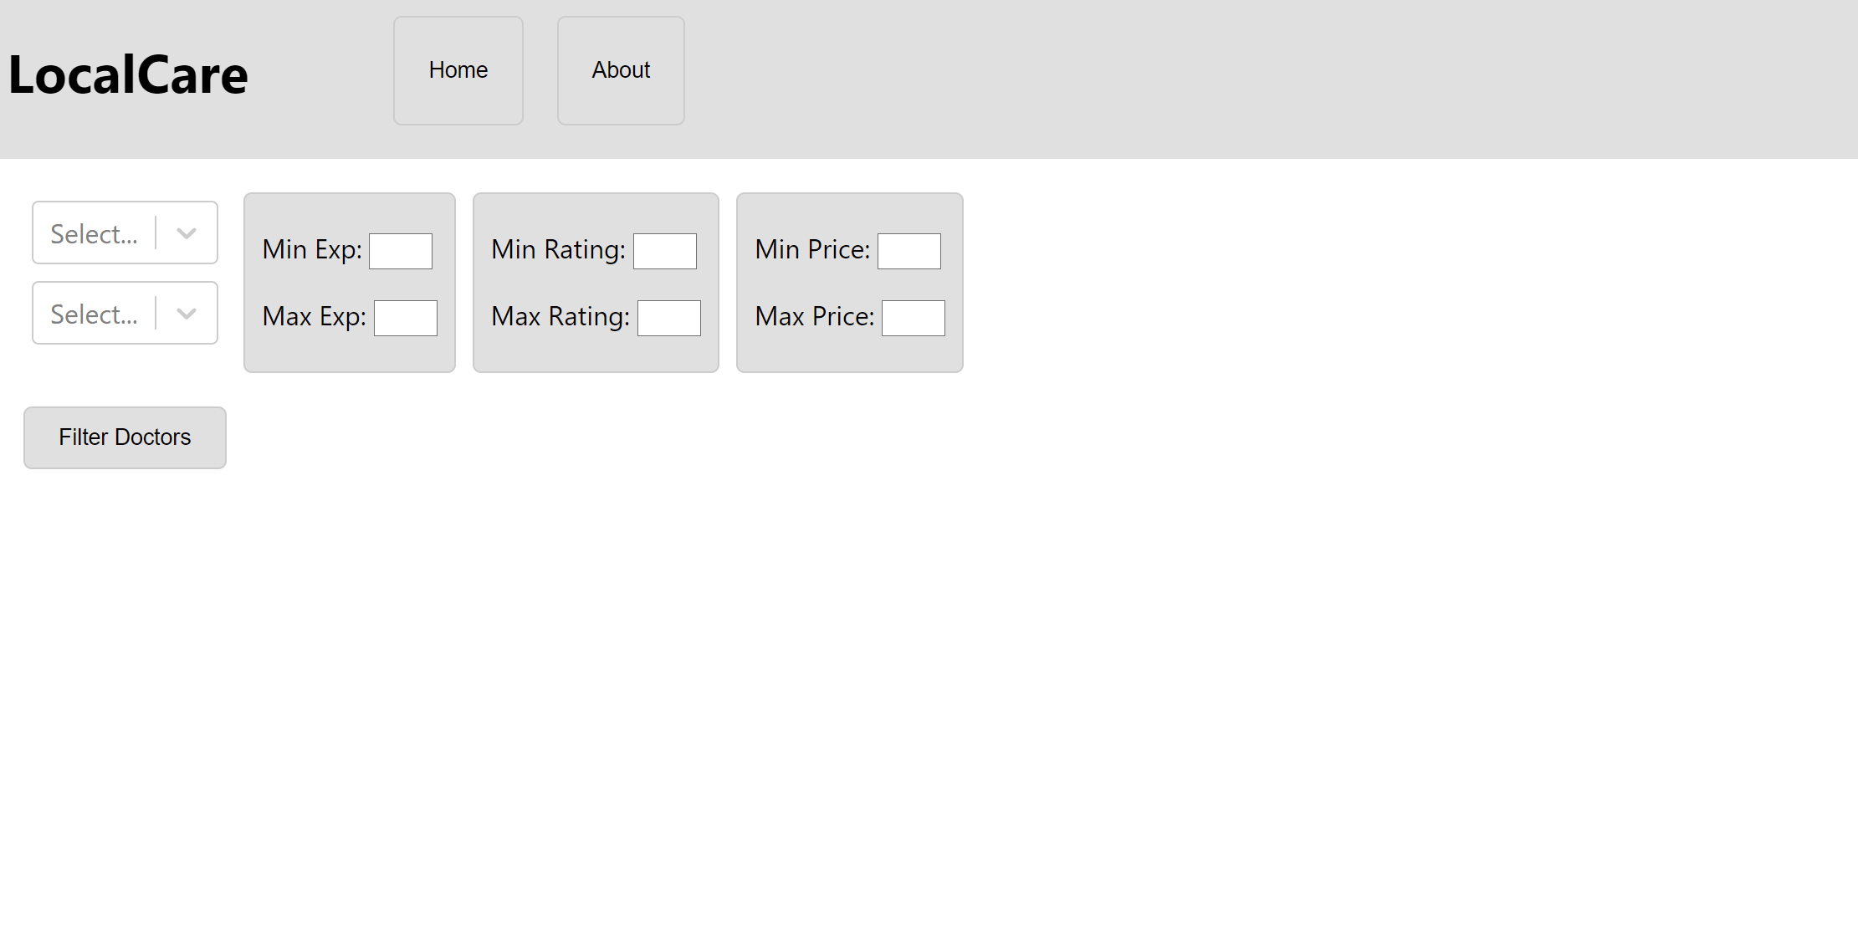Click the "Min Exp:" label text
The image size is (1858, 925).
(312, 250)
